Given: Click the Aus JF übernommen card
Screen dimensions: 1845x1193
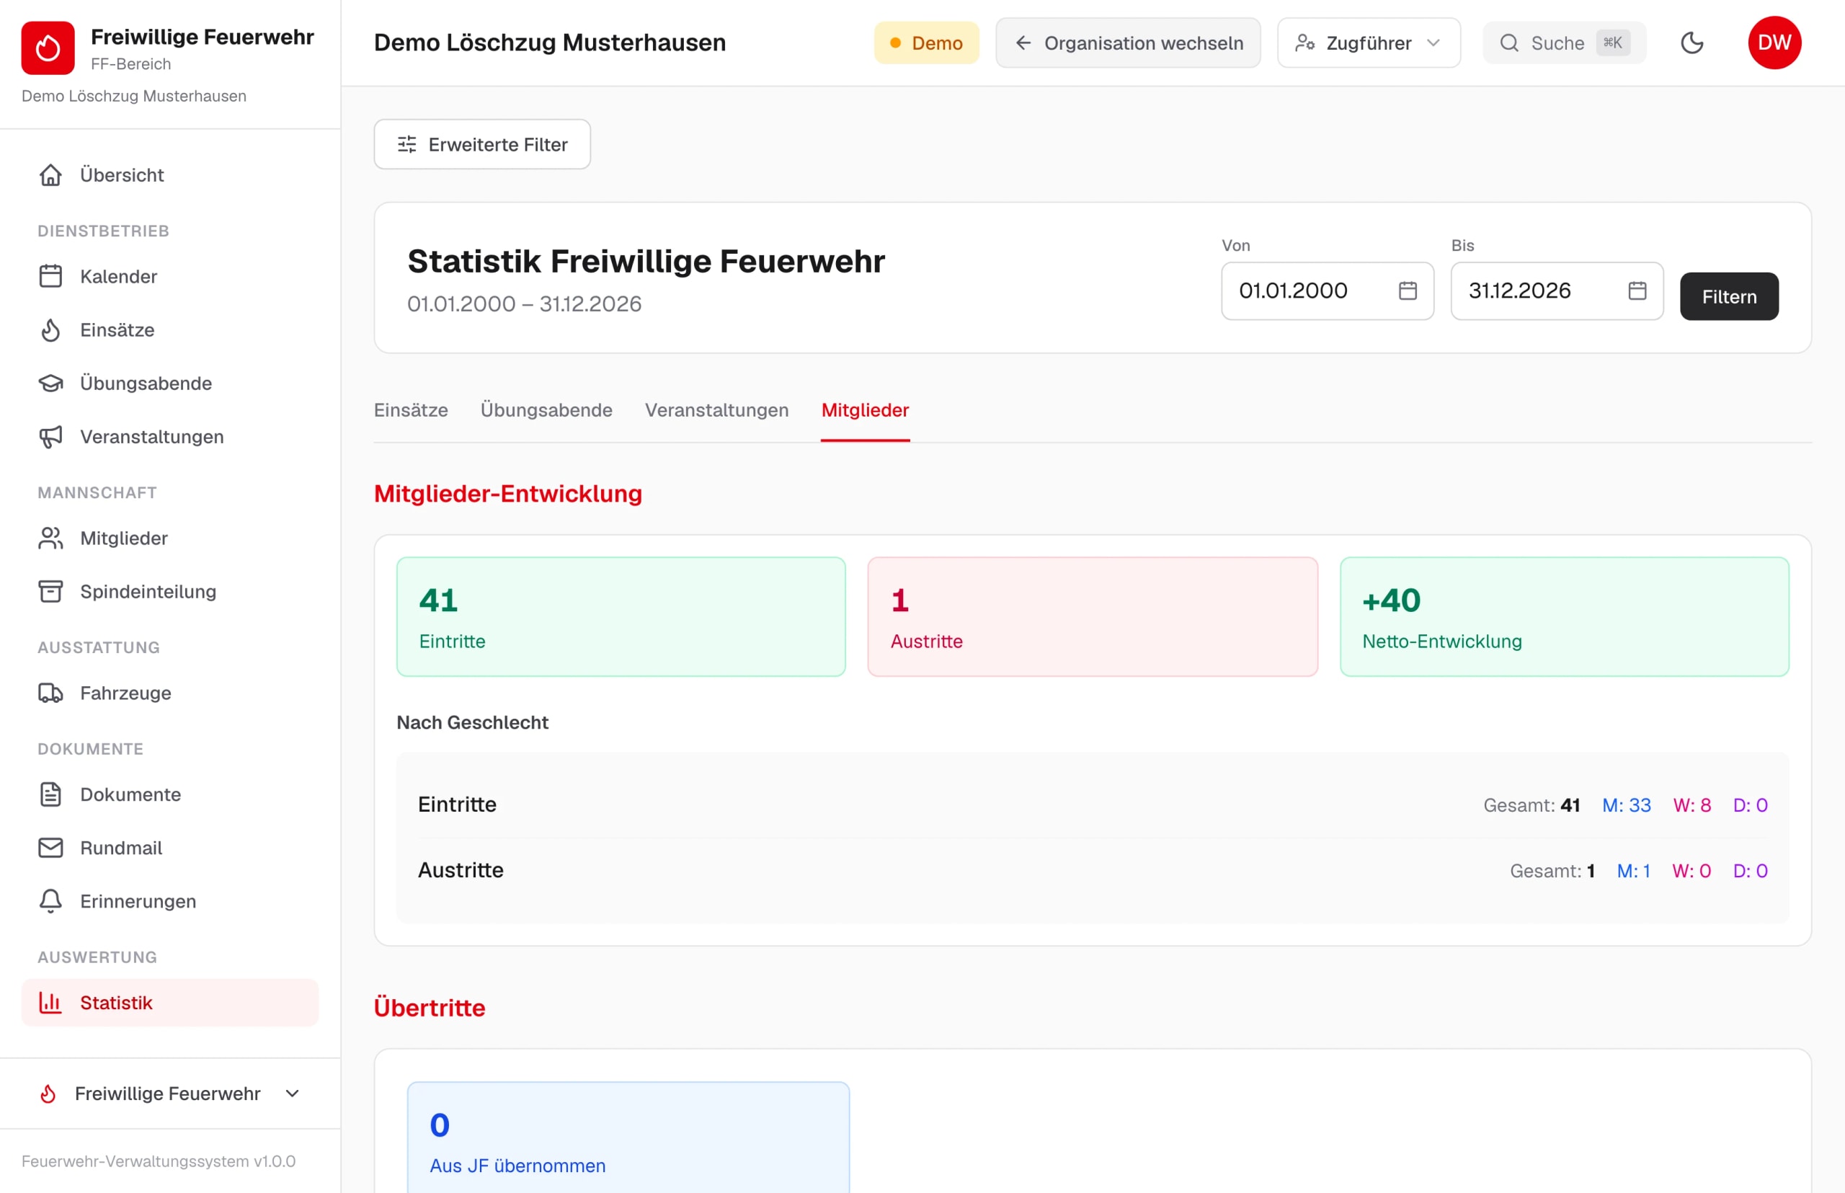Looking at the screenshot, I should coord(628,1137).
